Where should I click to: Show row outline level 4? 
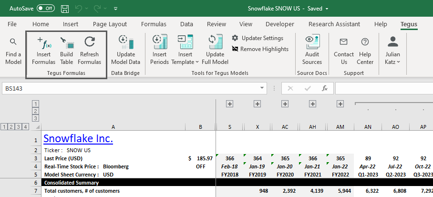click(x=25, y=127)
